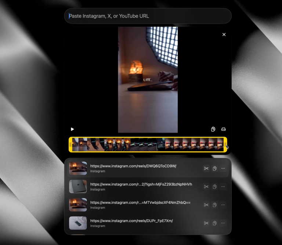The height and width of the screenshot is (245, 282).
Task: Trim the DWQ6QToCD9W reel with scissors
Action: click(x=206, y=168)
